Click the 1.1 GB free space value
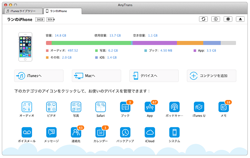 click(x=153, y=35)
